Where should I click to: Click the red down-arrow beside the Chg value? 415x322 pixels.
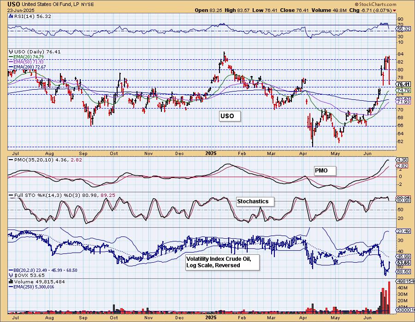[x=395, y=10]
